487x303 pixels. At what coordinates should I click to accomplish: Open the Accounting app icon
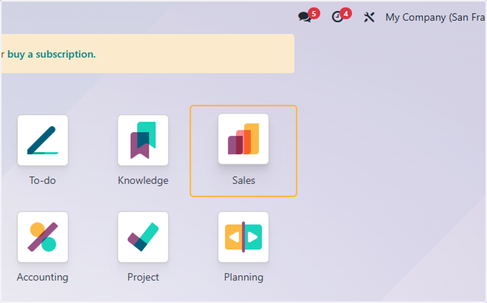coord(43,237)
